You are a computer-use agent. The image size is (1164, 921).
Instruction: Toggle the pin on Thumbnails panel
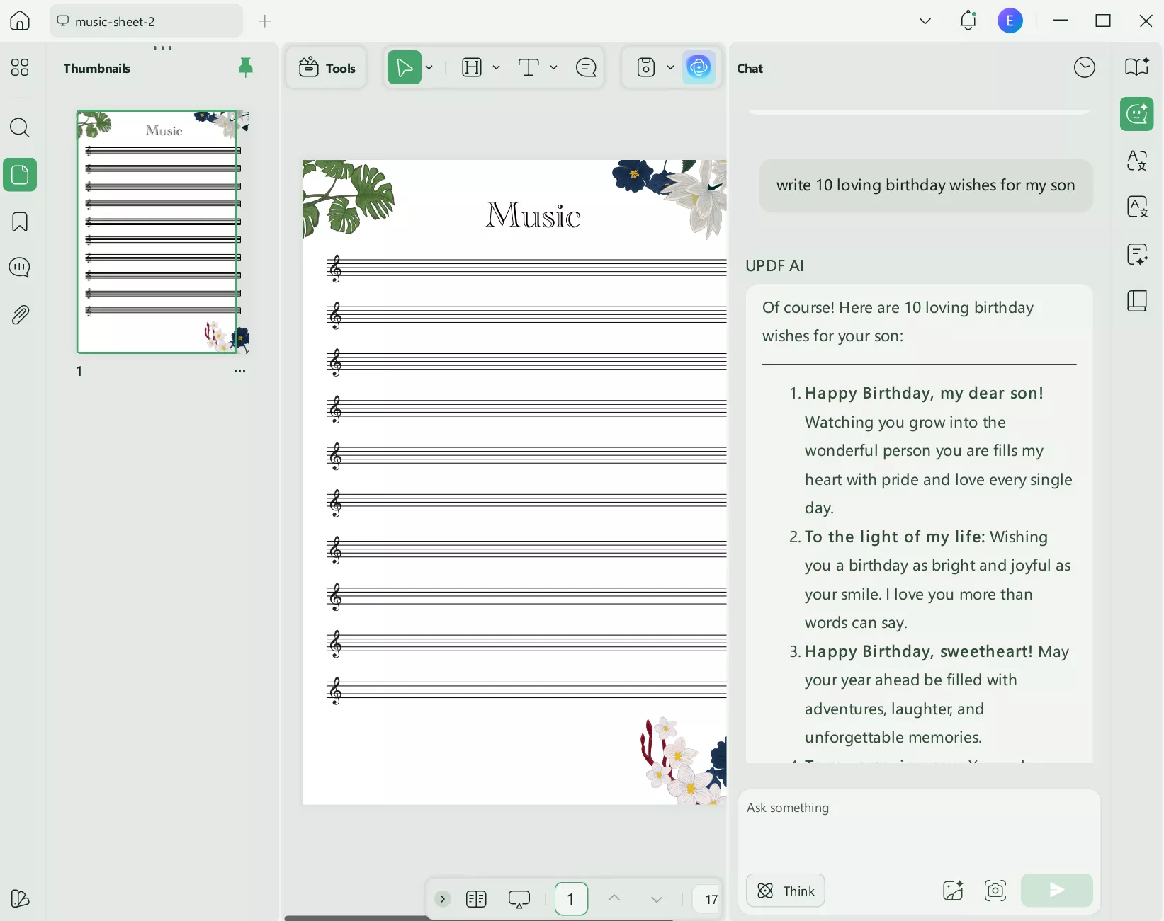click(x=246, y=68)
